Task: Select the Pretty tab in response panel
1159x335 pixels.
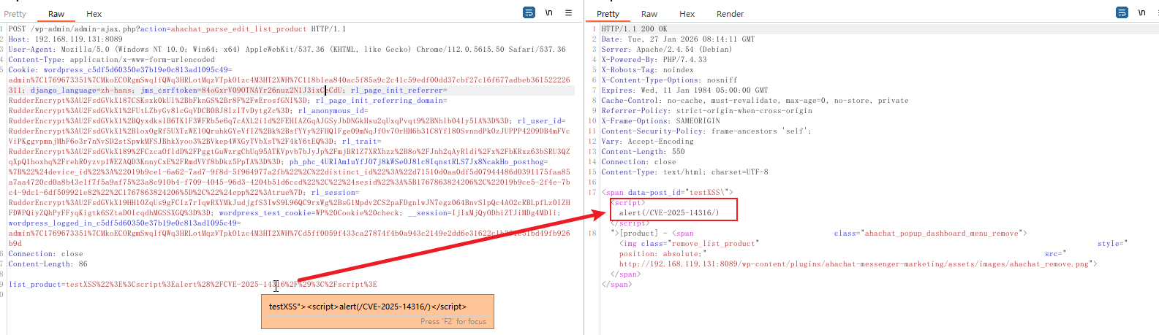Action: pyautogui.click(x=608, y=14)
